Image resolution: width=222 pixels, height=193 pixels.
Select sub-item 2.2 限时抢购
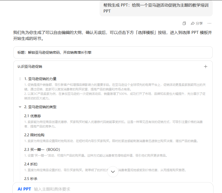click(34, 135)
